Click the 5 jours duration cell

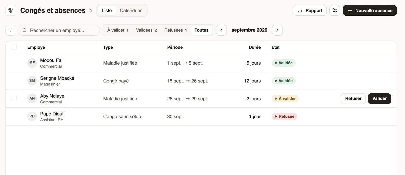pyautogui.click(x=254, y=63)
